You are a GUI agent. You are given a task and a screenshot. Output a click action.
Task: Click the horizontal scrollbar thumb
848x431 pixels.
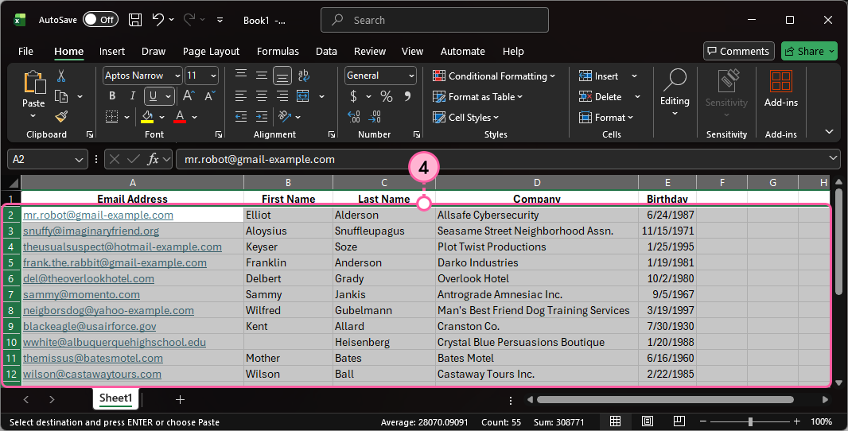[x=665, y=400]
